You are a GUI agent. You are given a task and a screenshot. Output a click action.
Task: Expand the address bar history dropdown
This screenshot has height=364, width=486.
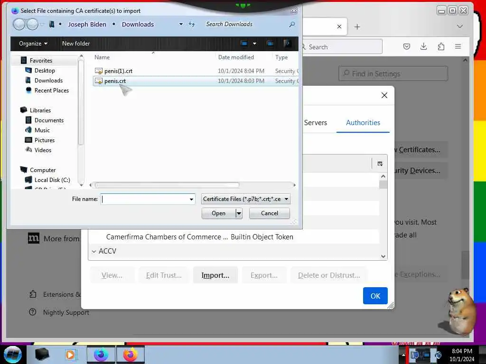click(181, 25)
